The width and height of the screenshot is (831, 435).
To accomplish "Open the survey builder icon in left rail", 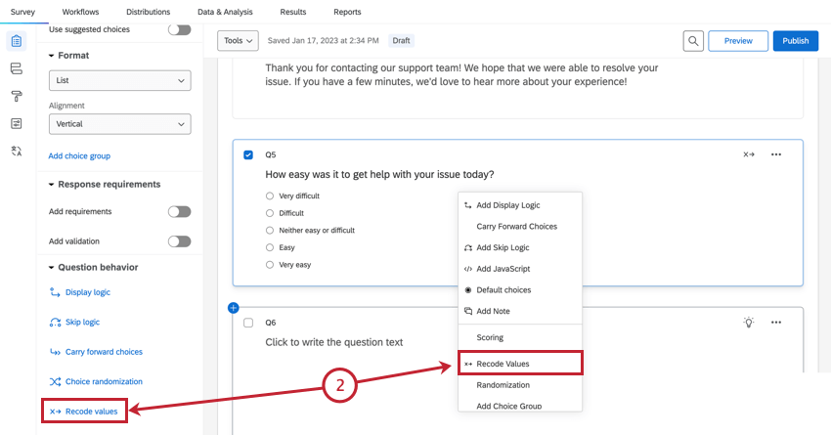I will click(16, 41).
